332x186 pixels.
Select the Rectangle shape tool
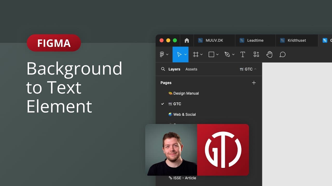(x=211, y=55)
